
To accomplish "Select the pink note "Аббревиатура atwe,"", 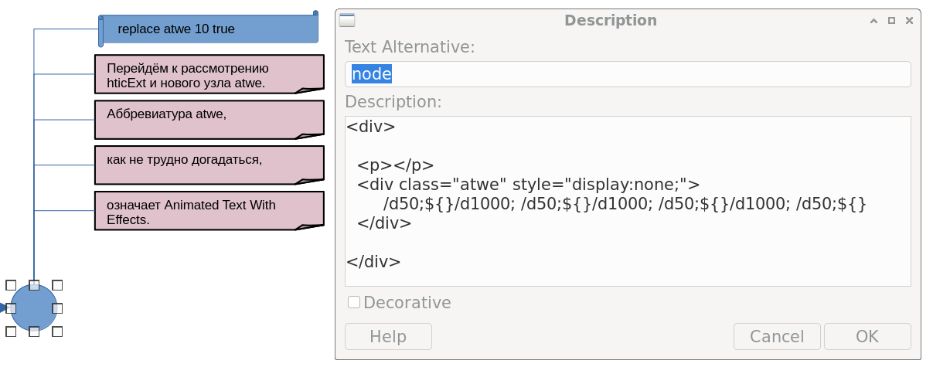I will [209, 119].
